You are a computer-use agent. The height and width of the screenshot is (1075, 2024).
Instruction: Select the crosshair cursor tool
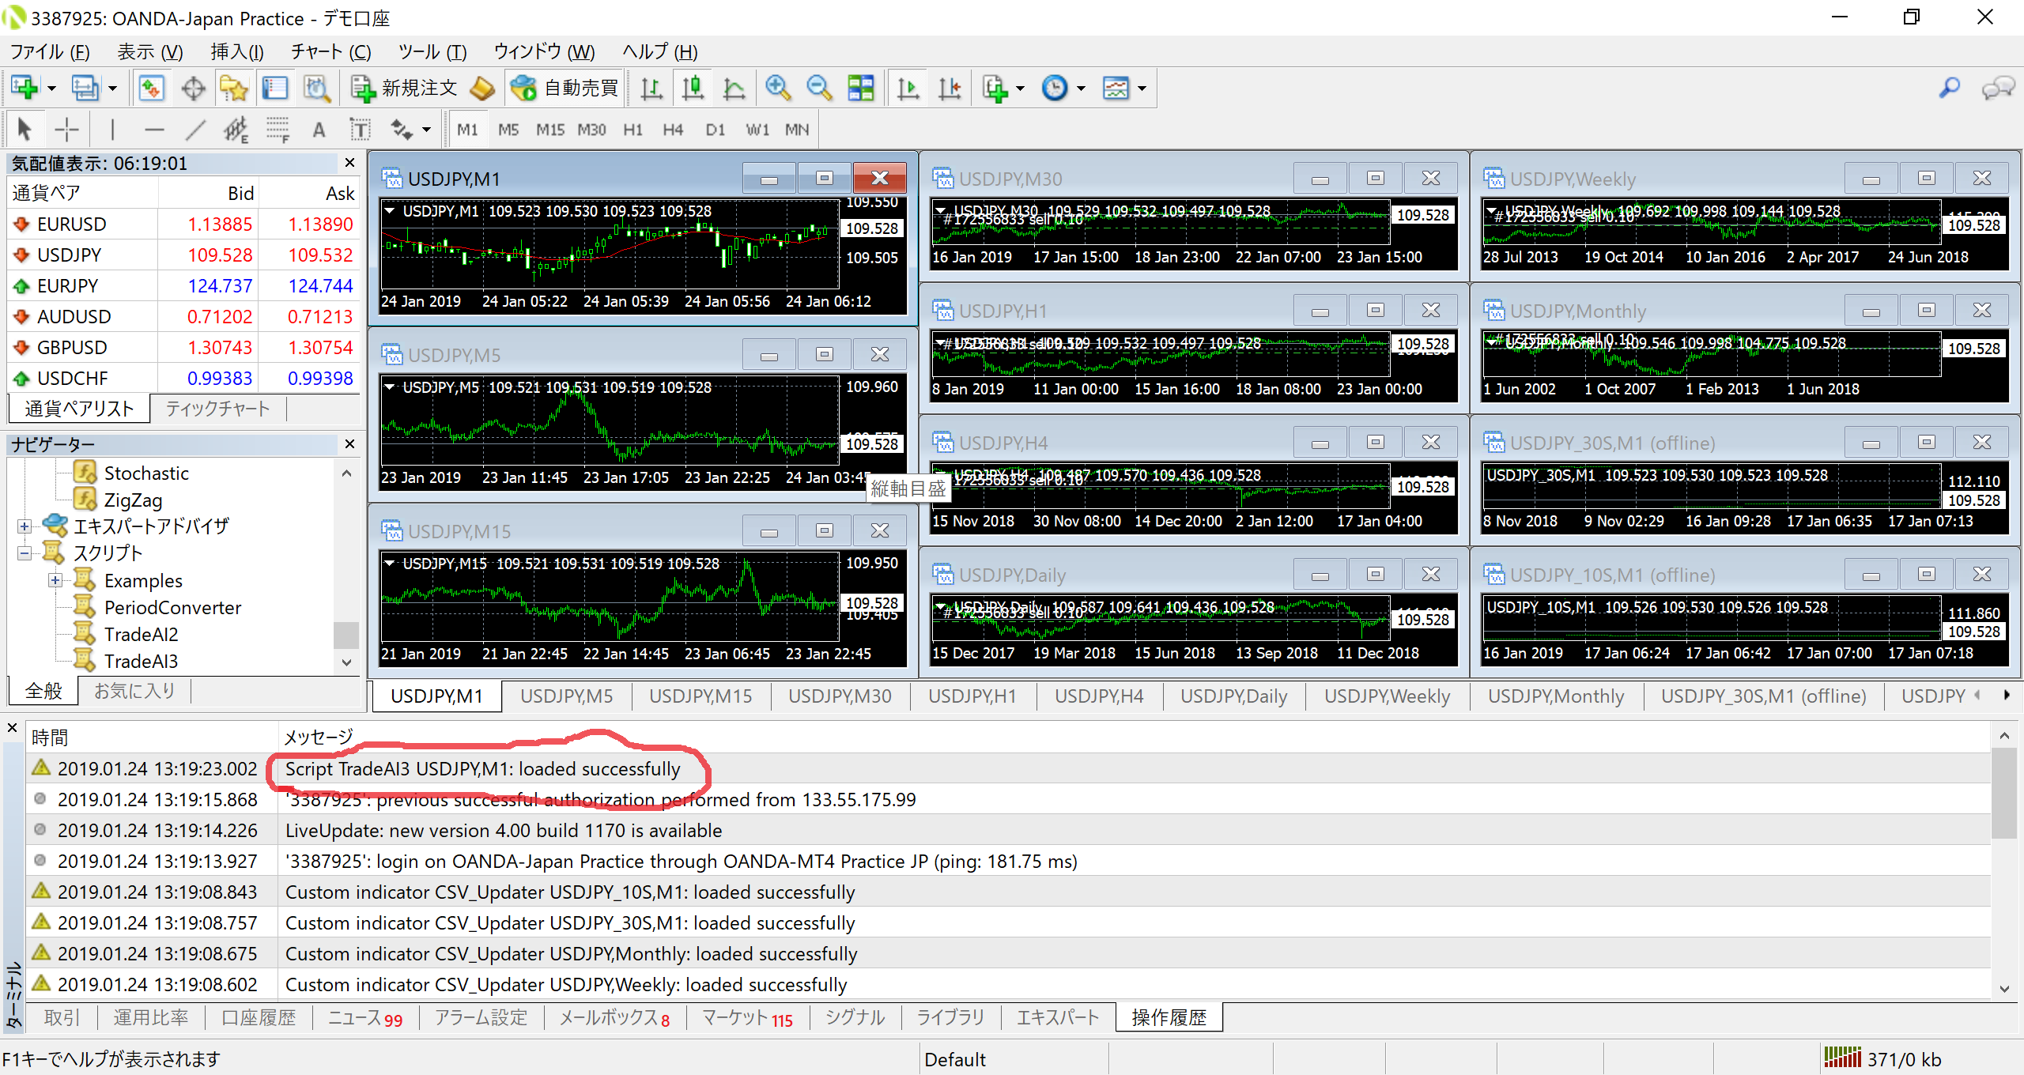pyautogui.click(x=66, y=130)
